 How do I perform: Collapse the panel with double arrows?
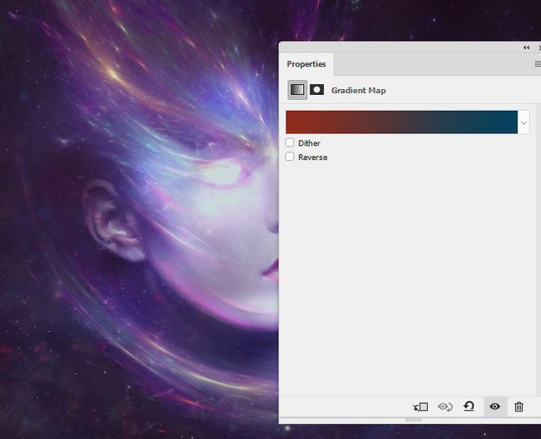click(527, 47)
